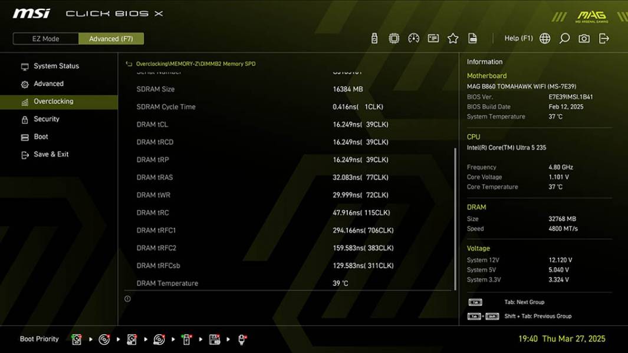Switch to Advanced (F7) mode
Screen dimensions: 628x353
click(x=111, y=39)
